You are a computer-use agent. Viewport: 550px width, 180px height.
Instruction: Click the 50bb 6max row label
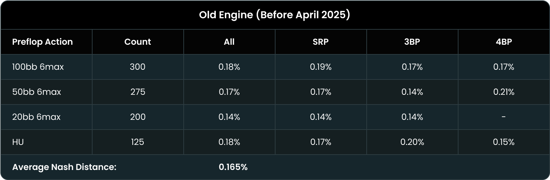point(36,92)
